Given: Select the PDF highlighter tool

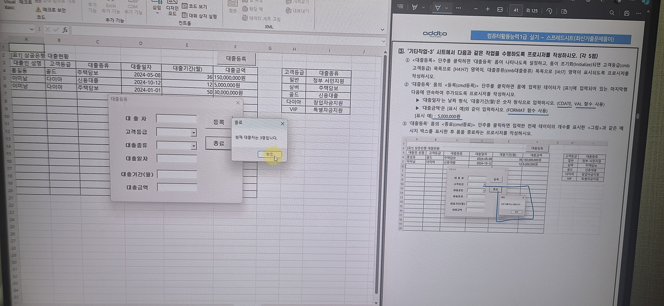Looking at the screenshot, I should pos(415,7).
